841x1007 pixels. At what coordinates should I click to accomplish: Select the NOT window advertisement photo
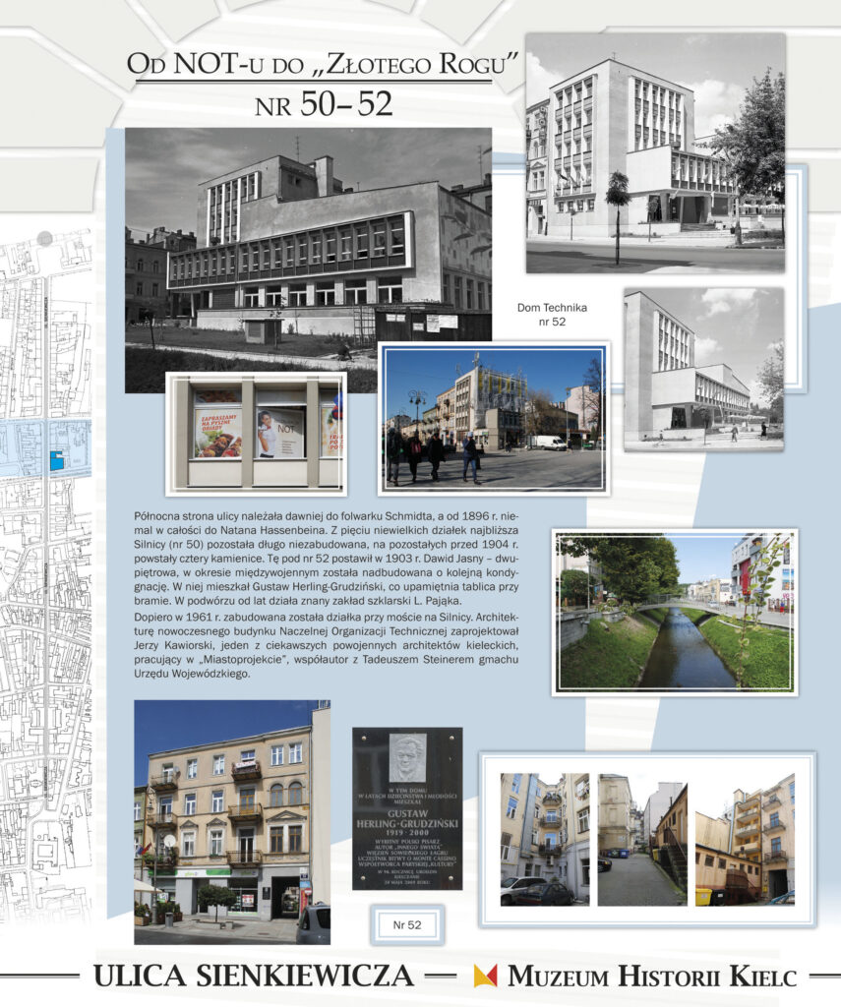[257, 434]
